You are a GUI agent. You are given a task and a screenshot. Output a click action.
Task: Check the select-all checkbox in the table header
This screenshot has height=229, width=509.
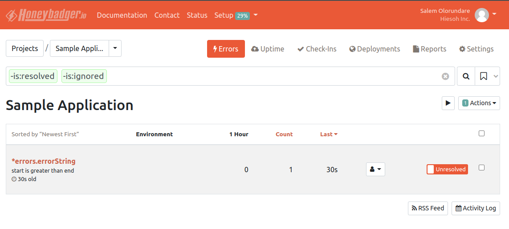tap(481, 133)
